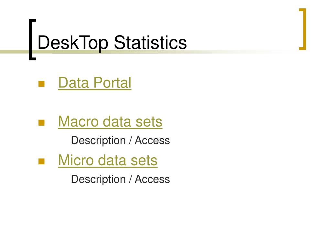Select the black left bracket graphic
331x248 pixels.
coord(32,40)
